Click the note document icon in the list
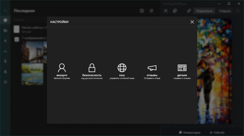244x136 pixels. [17, 29]
